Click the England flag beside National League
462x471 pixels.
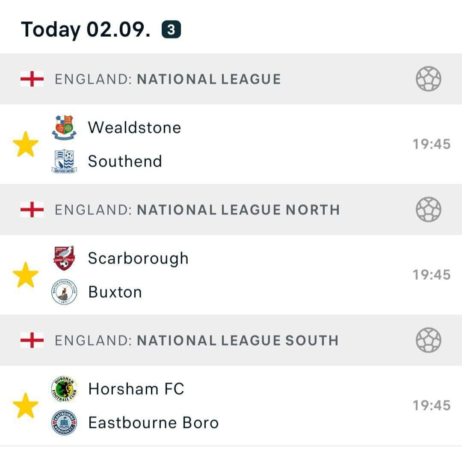[32, 79]
